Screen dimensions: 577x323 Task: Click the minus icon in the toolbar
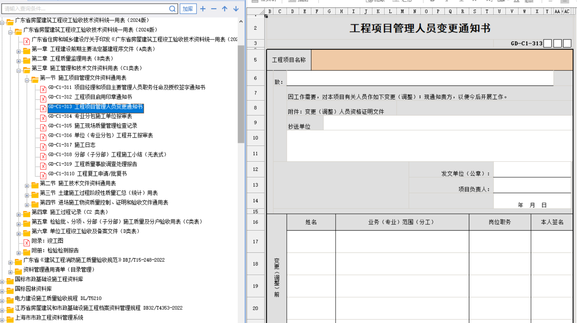[214, 9]
